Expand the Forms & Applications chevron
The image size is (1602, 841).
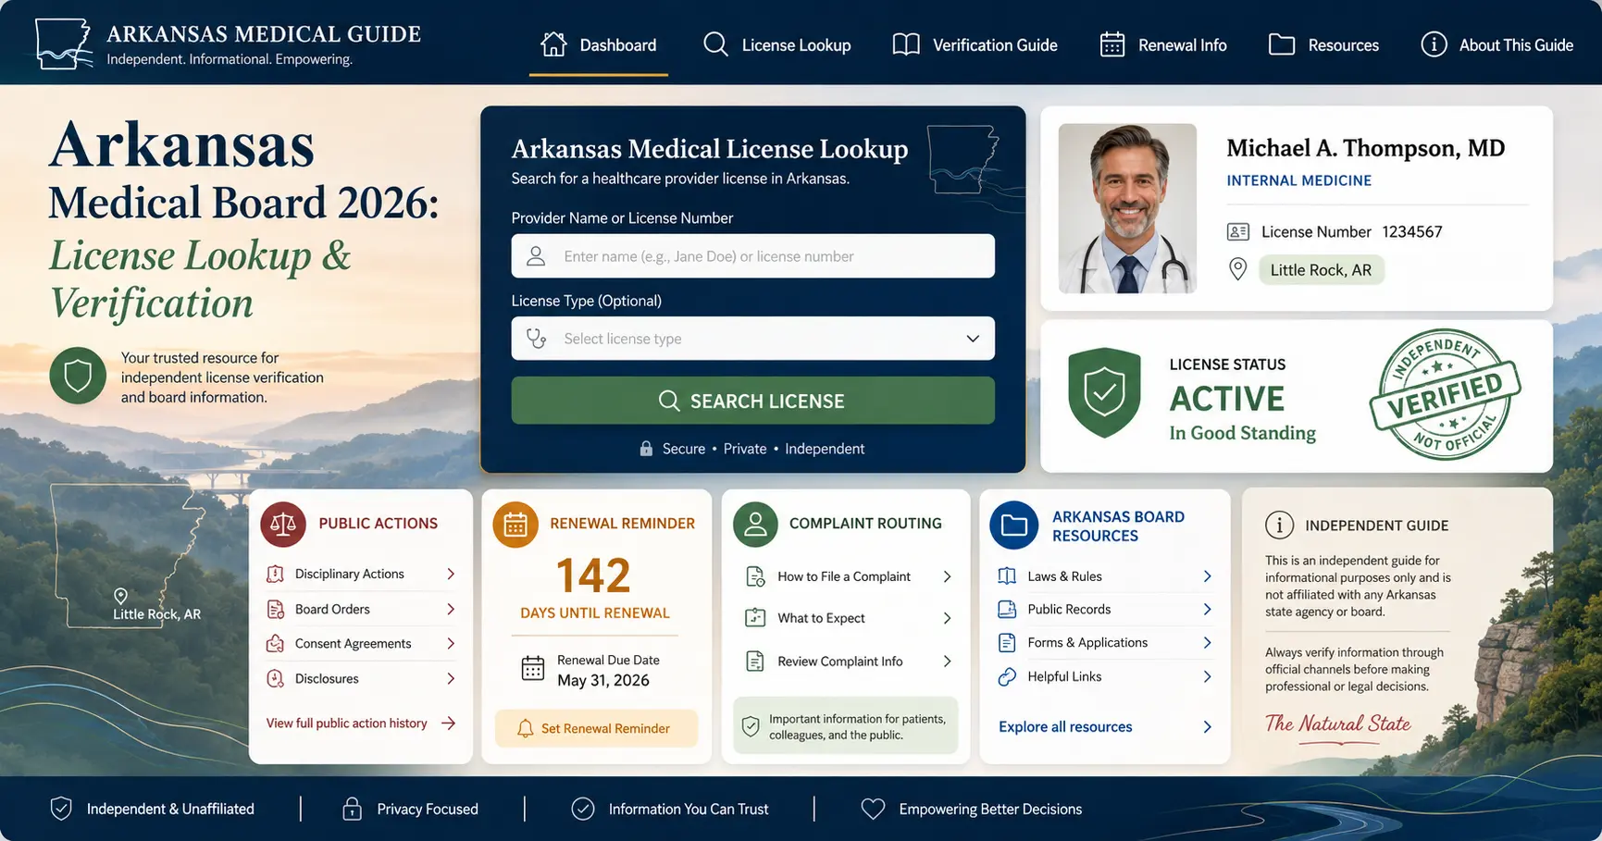[x=1207, y=642]
